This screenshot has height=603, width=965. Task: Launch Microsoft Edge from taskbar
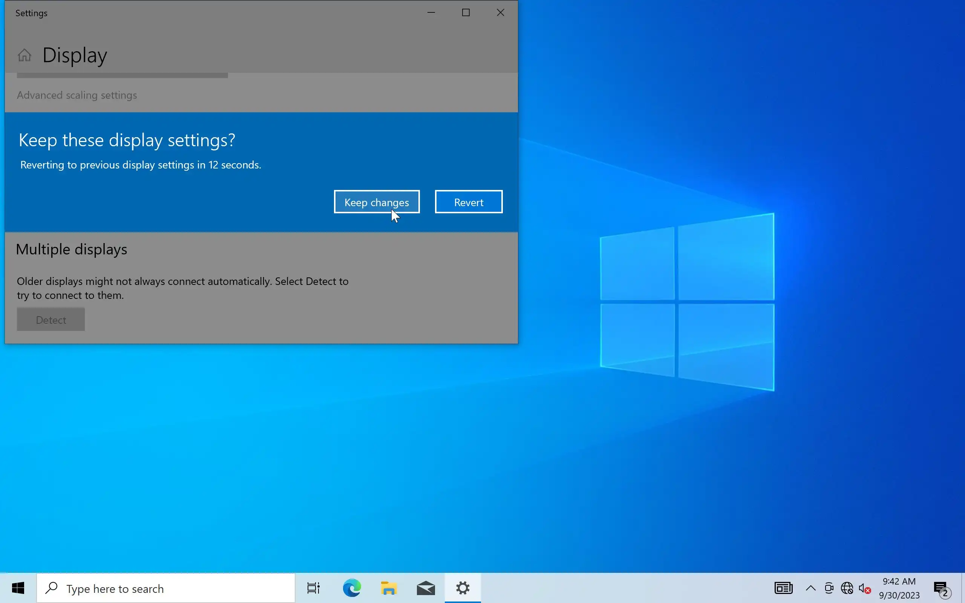pyautogui.click(x=352, y=588)
